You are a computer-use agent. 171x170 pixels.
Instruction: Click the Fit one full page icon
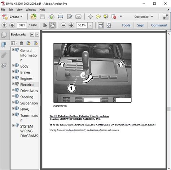click(x=109, y=25)
